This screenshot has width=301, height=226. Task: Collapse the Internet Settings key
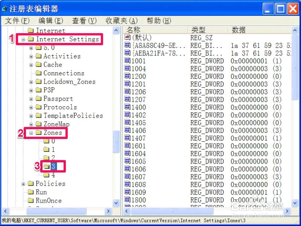pyautogui.click(x=23, y=40)
